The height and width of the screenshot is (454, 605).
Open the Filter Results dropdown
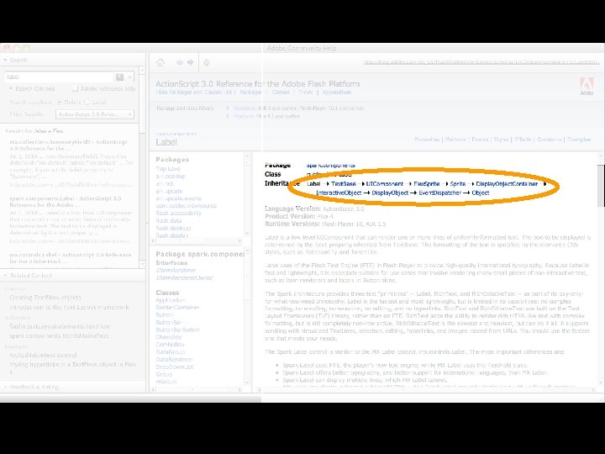pos(95,114)
